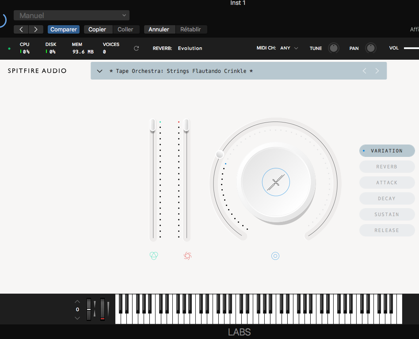Select the ATTACK parameter button
This screenshot has height=339, width=419.
click(387, 183)
